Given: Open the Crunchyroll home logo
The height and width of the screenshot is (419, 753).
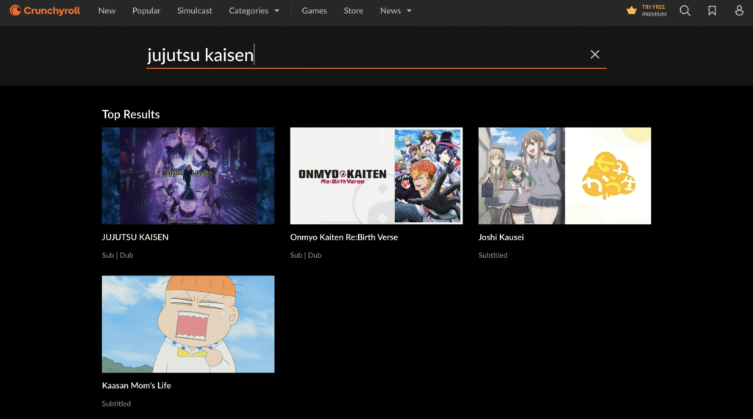Looking at the screenshot, I should point(45,10).
